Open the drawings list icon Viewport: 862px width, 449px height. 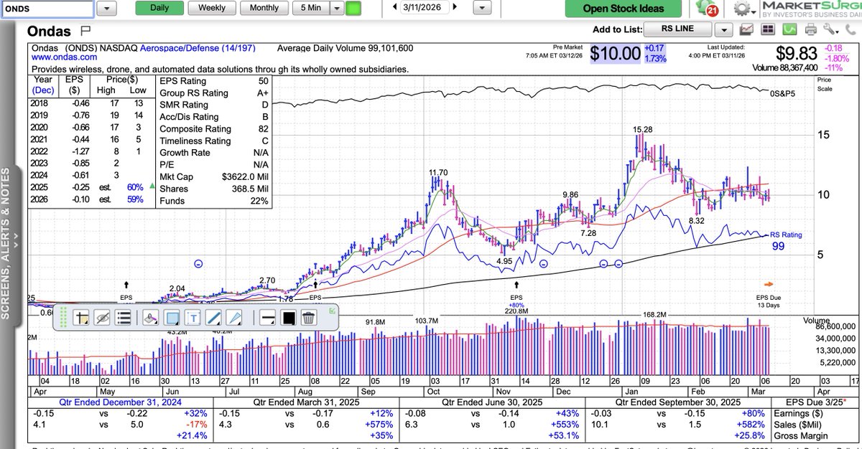point(123,317)
